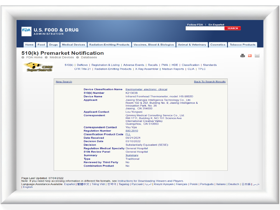Click the FDA logo icon
Viewport: 280px width, 210px height.
(x=26, y=31)
